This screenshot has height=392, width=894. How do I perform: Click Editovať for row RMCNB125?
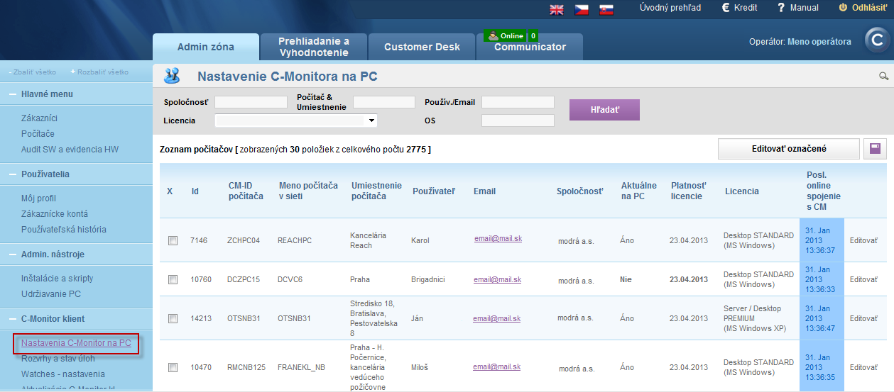[x=863, y=367]
